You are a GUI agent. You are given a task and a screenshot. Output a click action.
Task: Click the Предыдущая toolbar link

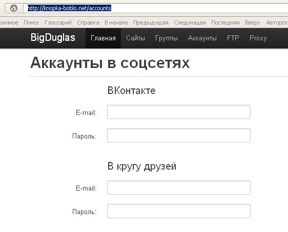click(151, 22)
